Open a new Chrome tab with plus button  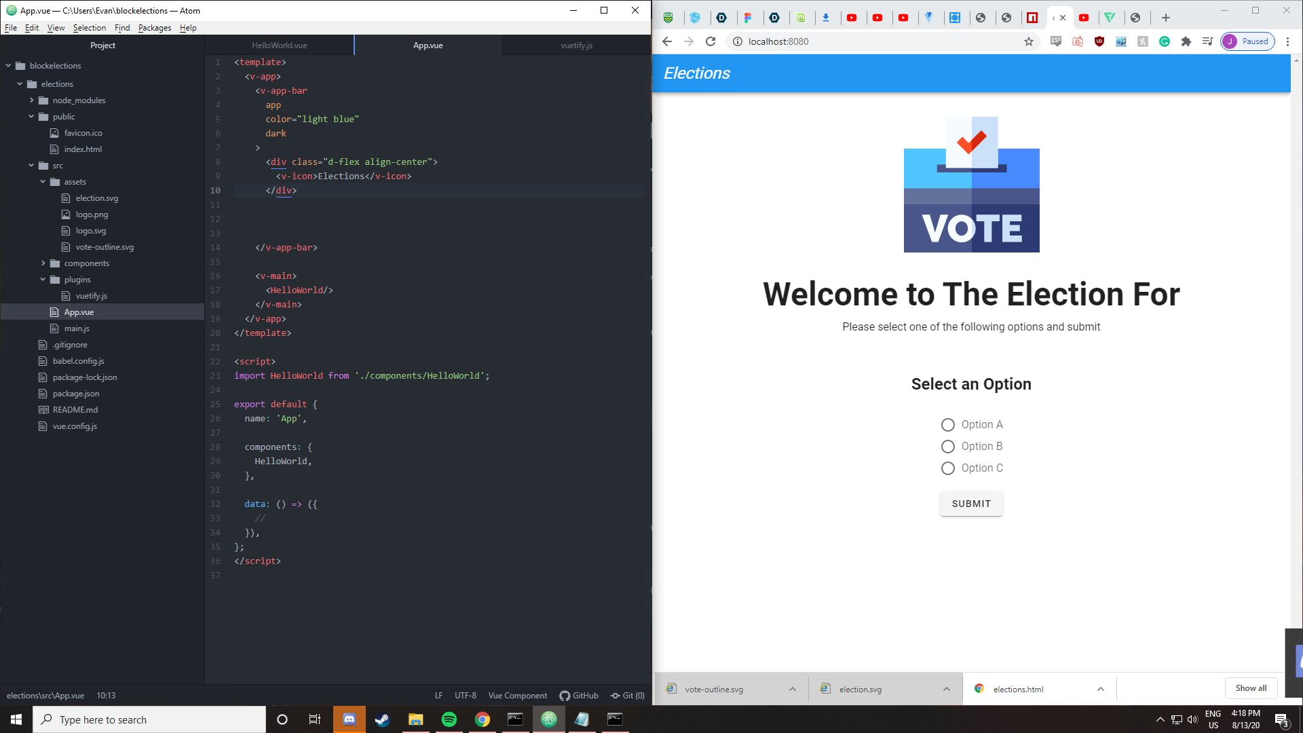1166,18
